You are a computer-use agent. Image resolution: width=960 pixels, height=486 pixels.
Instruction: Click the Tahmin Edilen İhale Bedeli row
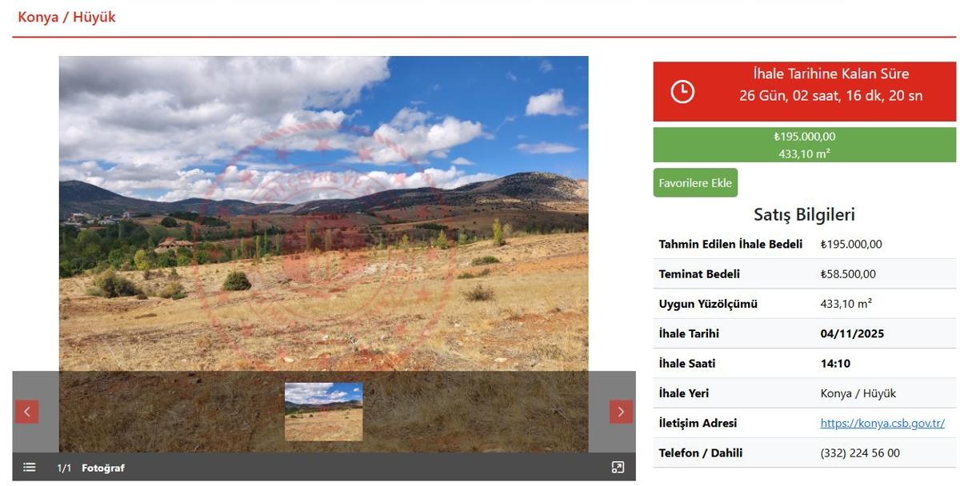[x=804, y=245]
